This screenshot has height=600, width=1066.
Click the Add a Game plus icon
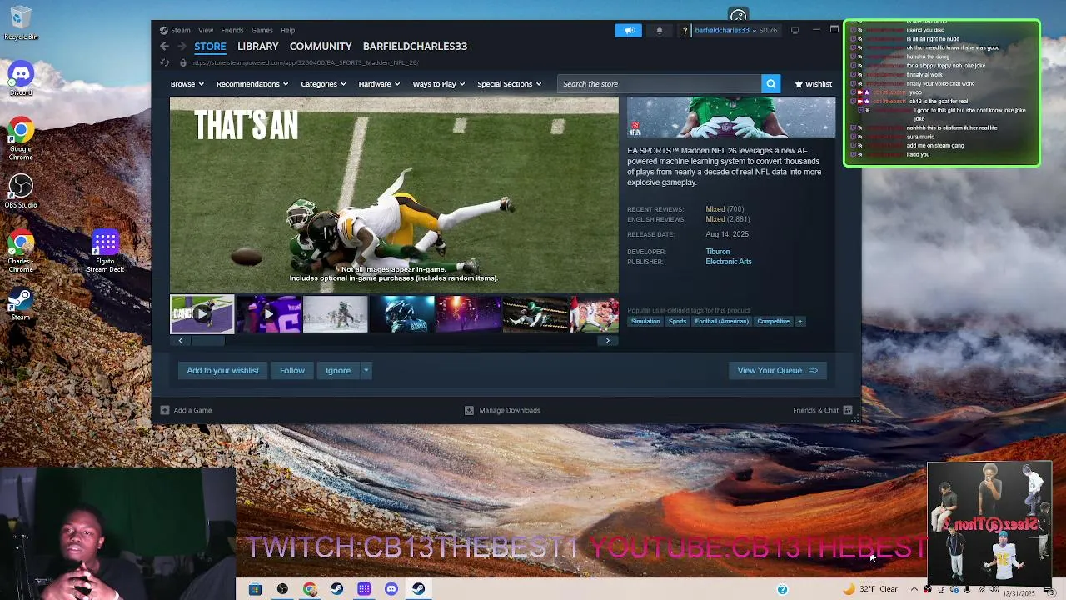pyautogui.click(x=165, y=410)
